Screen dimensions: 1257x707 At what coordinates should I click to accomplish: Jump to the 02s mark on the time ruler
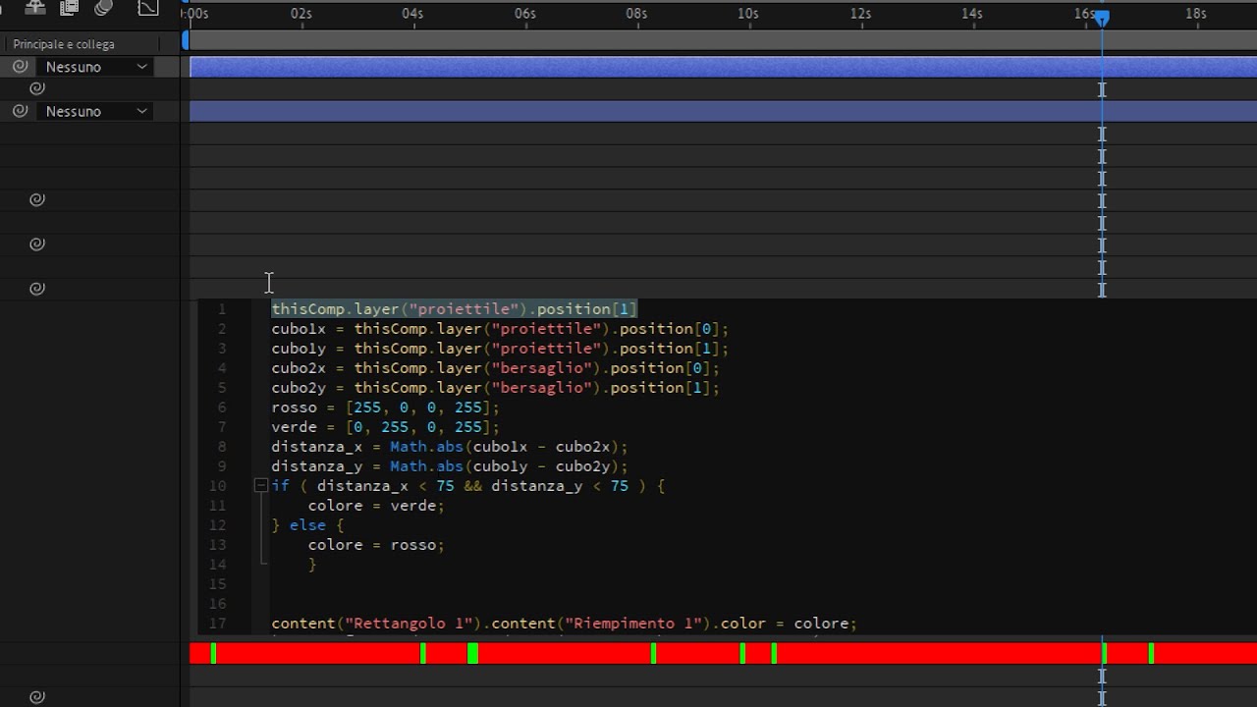pos(301,14)
